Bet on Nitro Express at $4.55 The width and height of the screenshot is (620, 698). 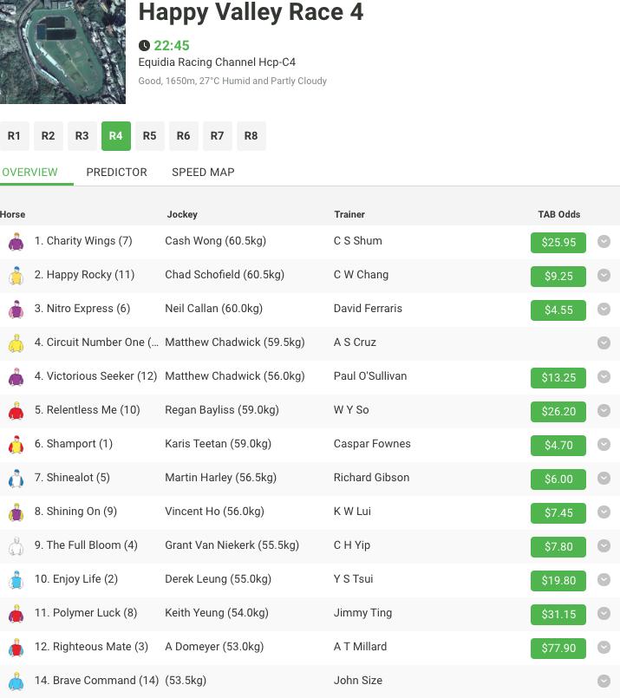(558, 310)
